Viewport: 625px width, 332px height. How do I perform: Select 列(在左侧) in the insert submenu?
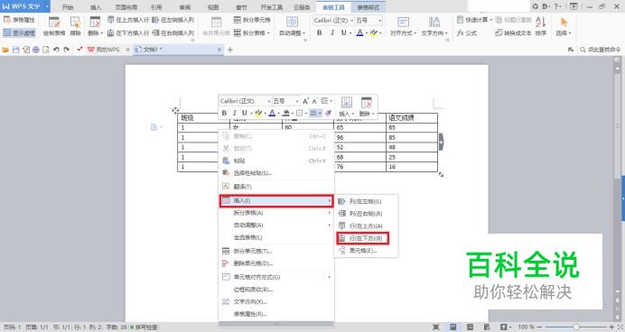[x=366, y=202]
